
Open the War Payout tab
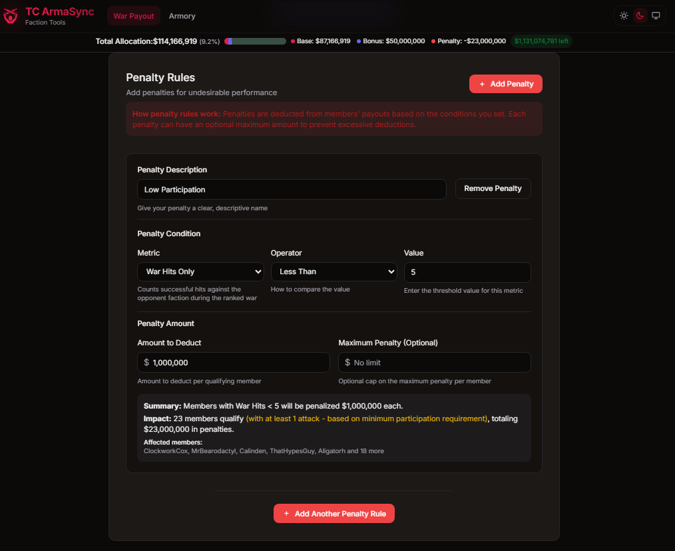point(133,16)
